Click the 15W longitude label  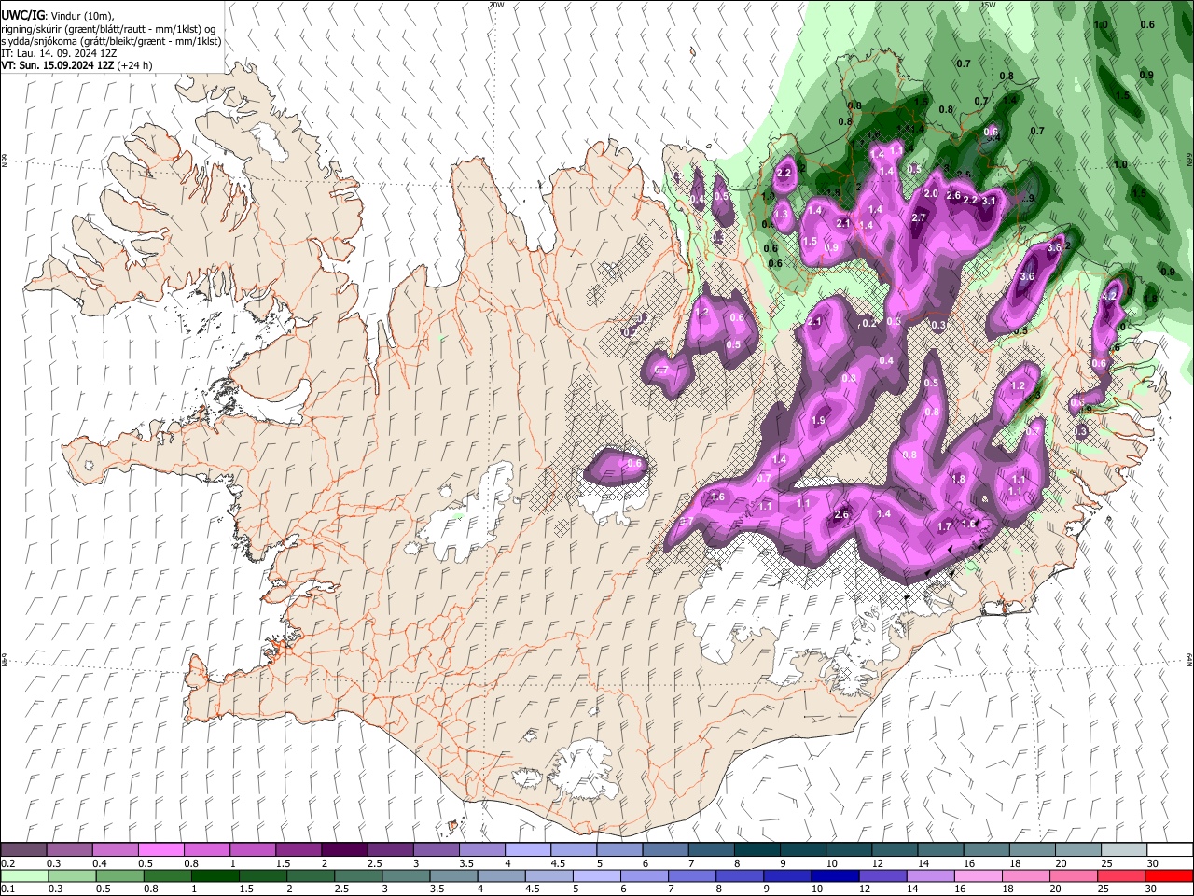coord(988,5)
